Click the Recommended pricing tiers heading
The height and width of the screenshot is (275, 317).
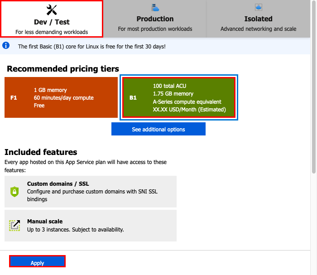pos(63,69)
